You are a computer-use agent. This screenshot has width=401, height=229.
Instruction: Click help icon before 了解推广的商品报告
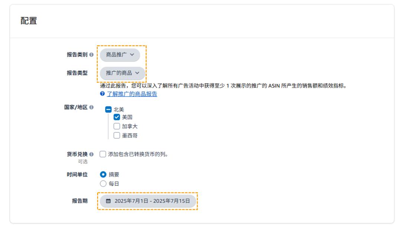click(x=102, y=94)
